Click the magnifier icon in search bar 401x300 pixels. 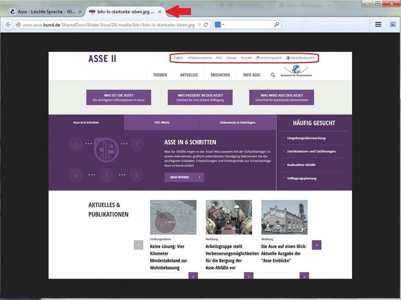pyautogui.click(x=277, y=24)
